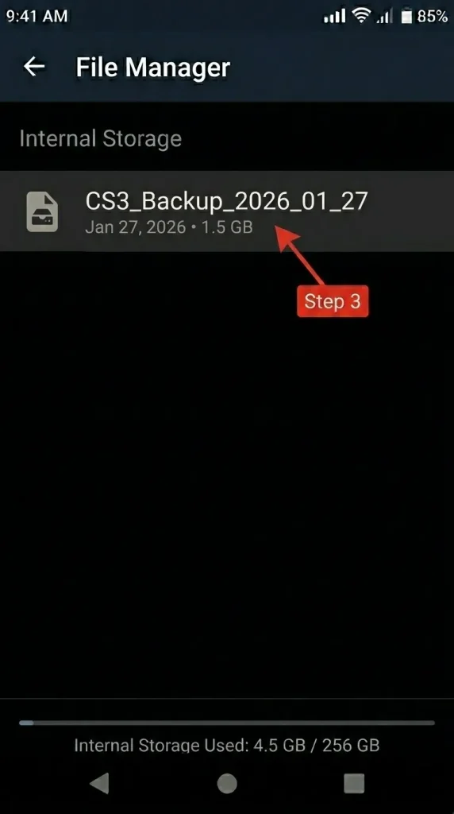Screen dimensions: 454x814
Task: Tap the Wi-Fi status icon
Action: click(360, 16)
